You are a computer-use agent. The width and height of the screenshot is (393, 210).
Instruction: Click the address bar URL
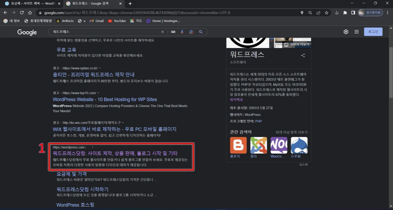click(137, 12)
